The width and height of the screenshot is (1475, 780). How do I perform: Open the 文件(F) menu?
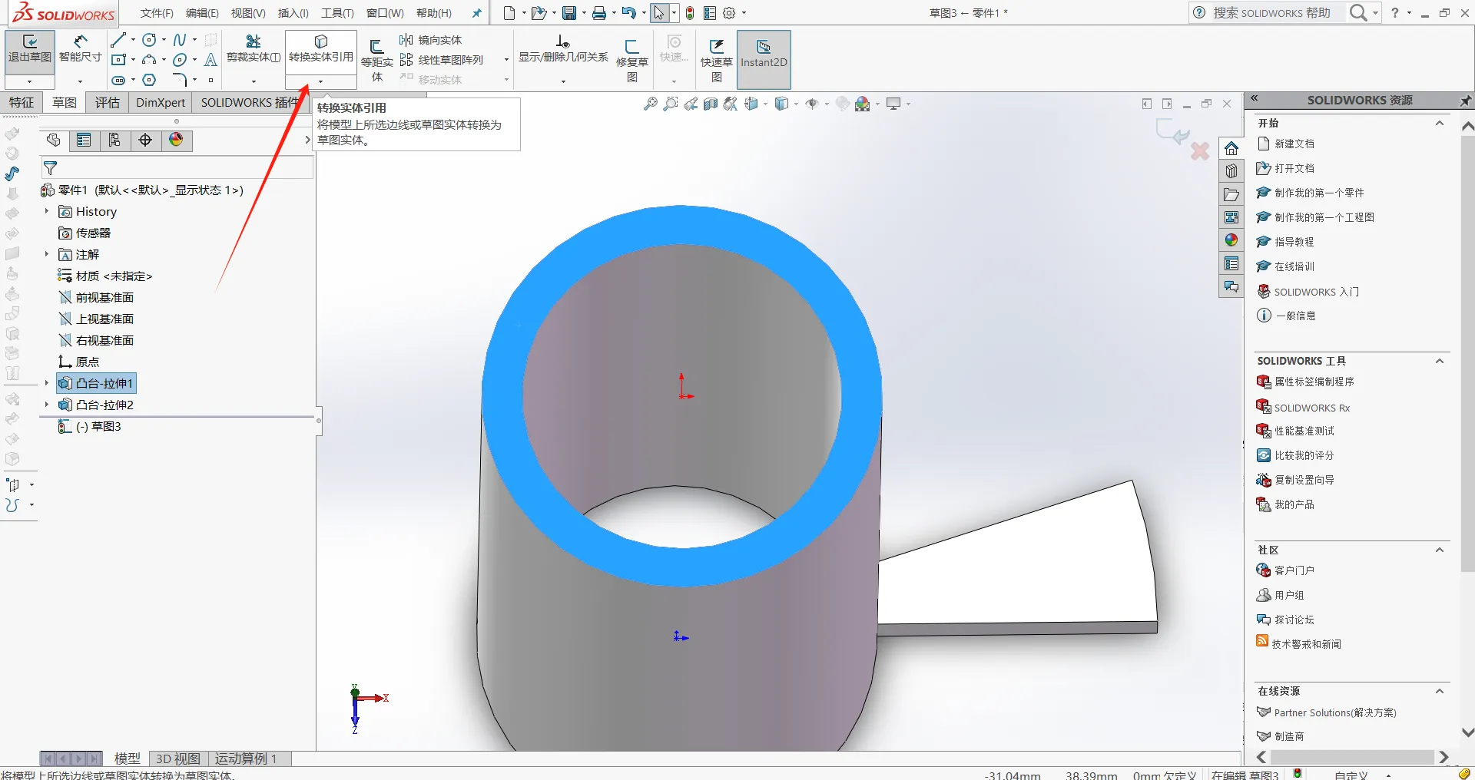click(x=157, y=13)
